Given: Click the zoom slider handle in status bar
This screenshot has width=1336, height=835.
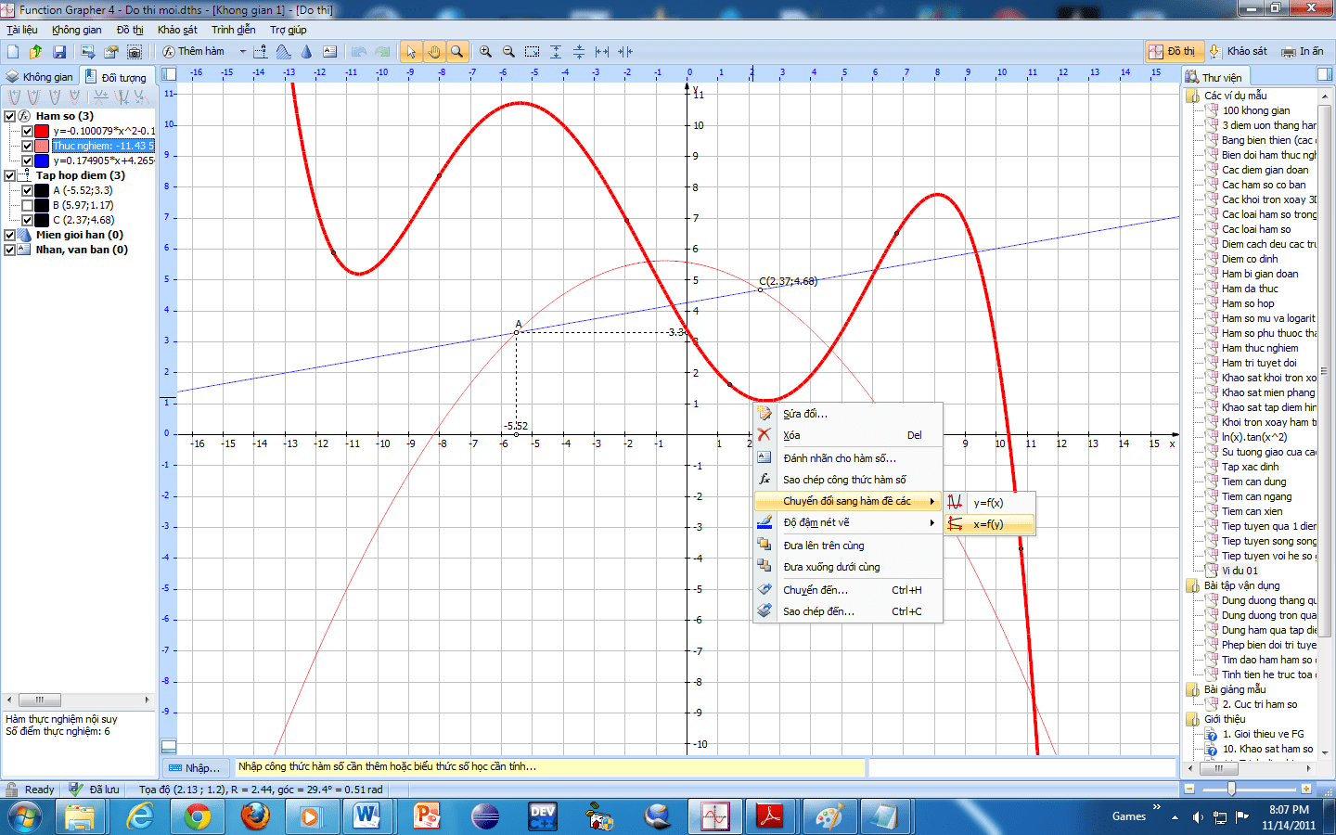Looking at the screenshot, I should [x=1231, y=789].
